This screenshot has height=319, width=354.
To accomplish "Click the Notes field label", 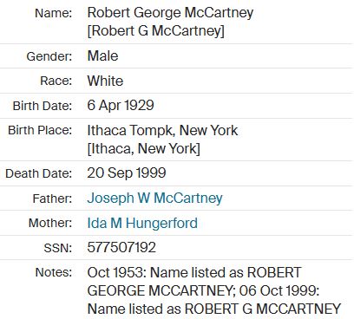I will pos(54,272).
